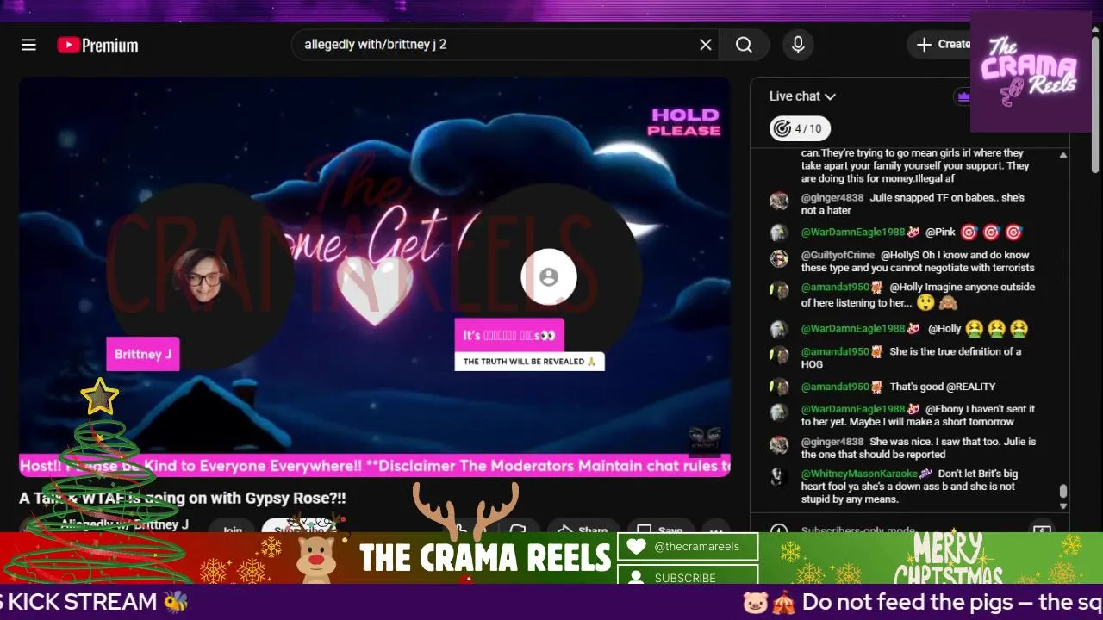Click username @WarDamnEagle1988 on '@Pink' message

[x=853, y=232]
